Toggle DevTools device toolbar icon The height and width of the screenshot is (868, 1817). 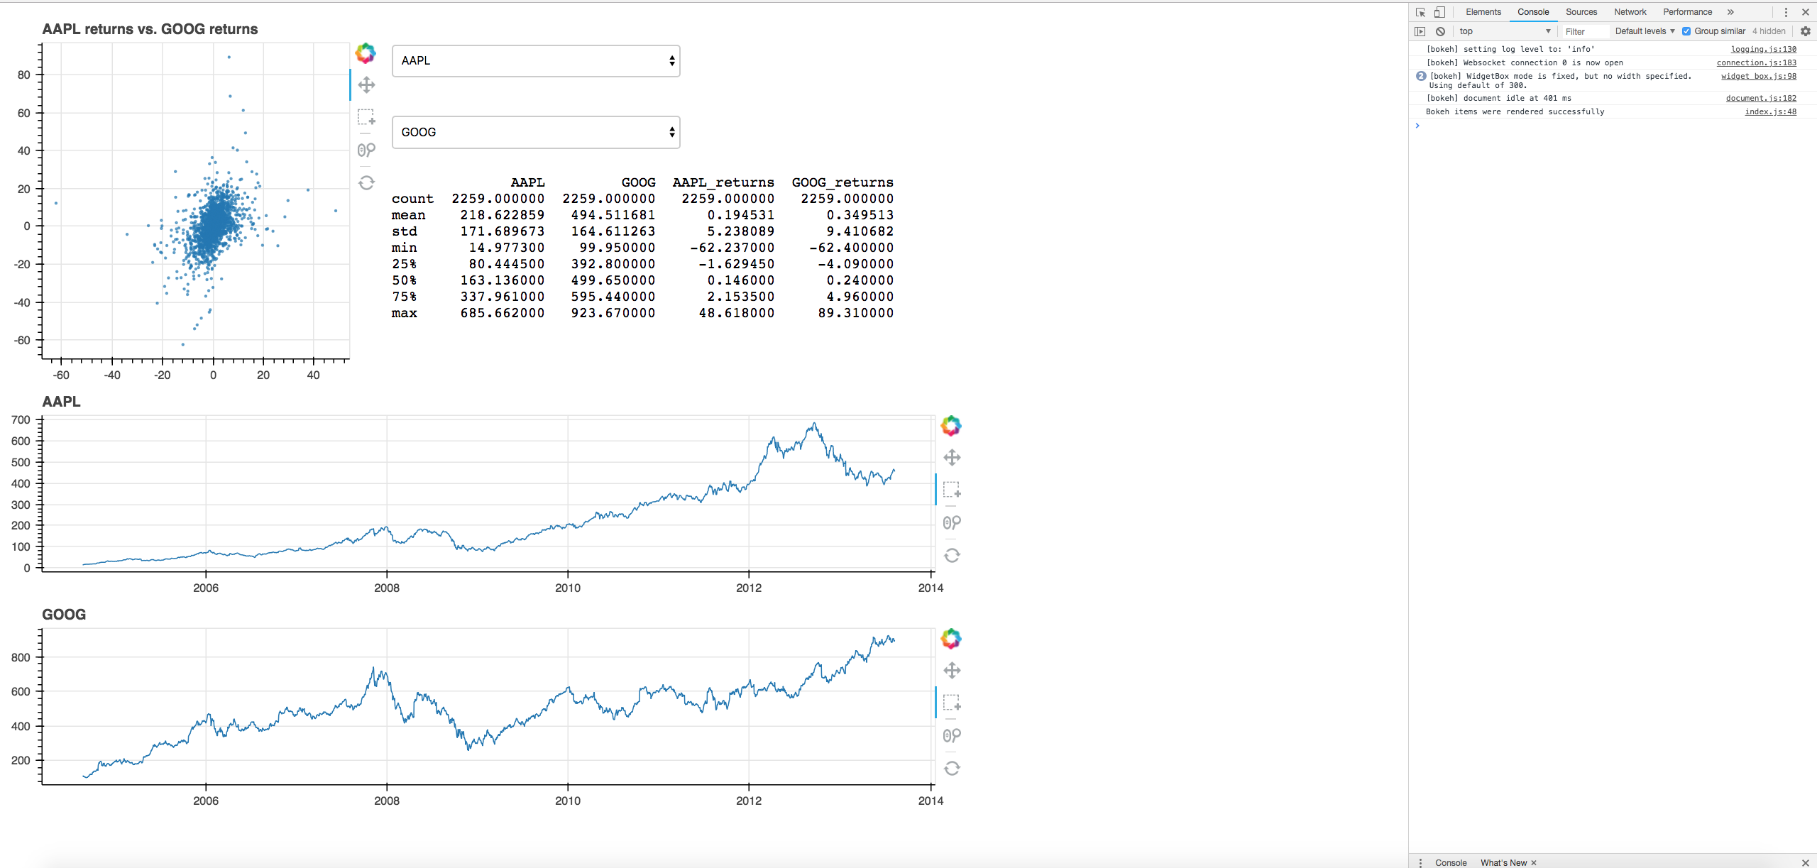[x=1439, y=12]
